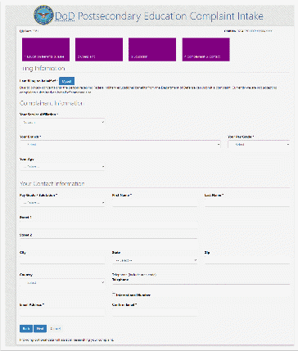This screenshot has height=351, width=298.
Task: Click the Department of Defense seal logo
Action: [44, 15]
